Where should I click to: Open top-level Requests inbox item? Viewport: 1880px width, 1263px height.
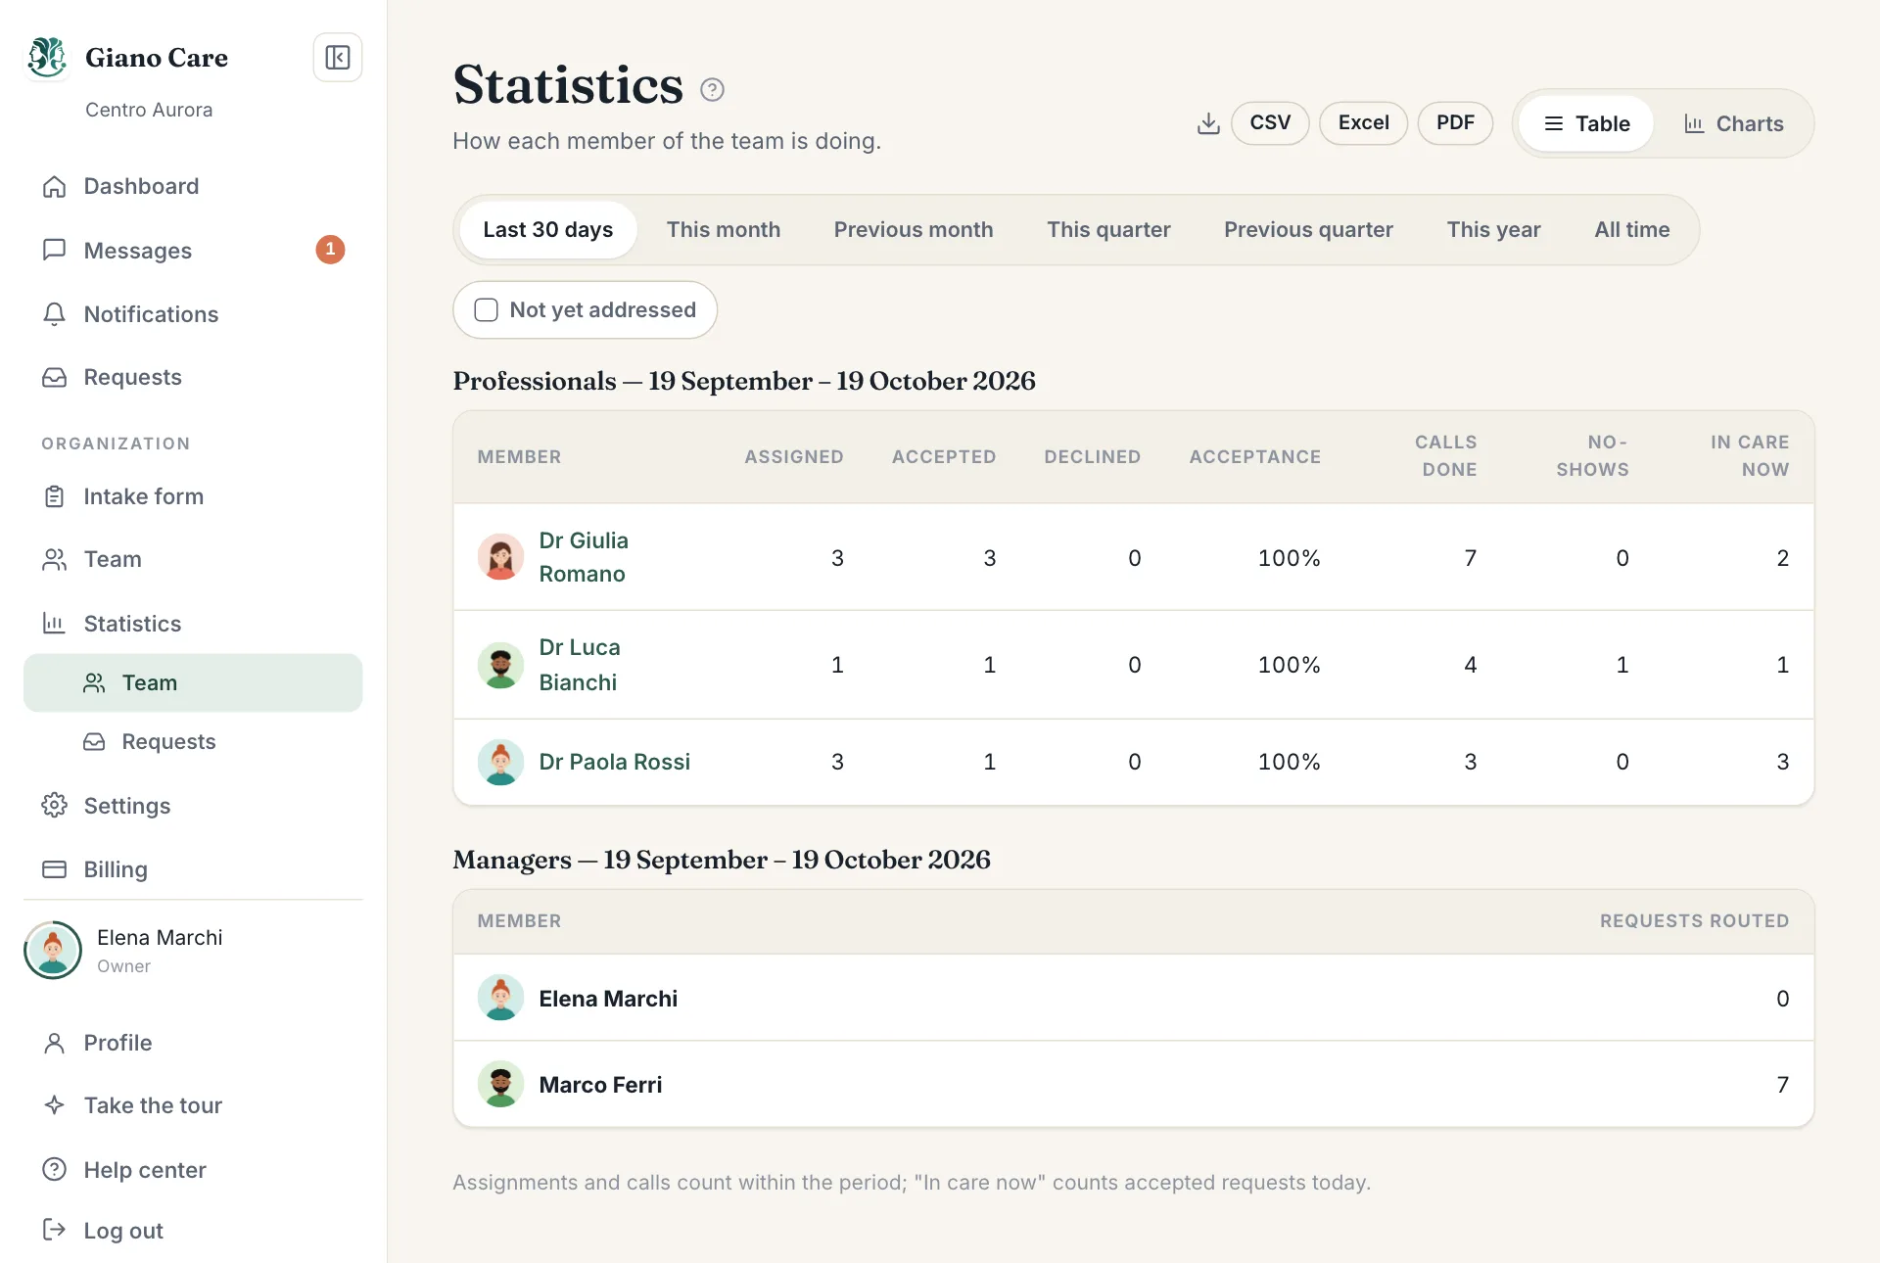(193, 377)
